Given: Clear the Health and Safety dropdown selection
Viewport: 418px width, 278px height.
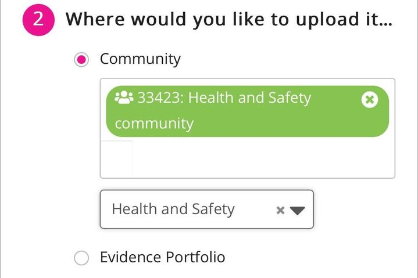Looking at the screenshot, I should 280,210.
